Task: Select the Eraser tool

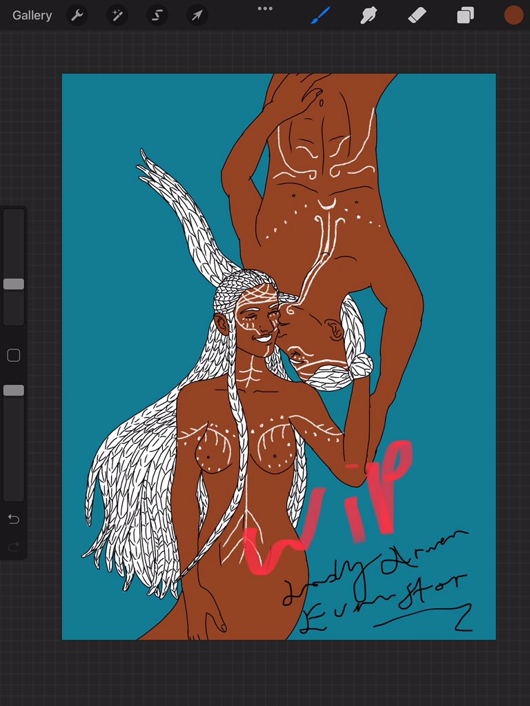Action: coord(417,16)
